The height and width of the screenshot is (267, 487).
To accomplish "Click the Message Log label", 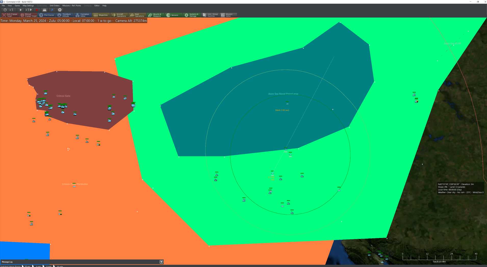I will pyautogui.click(x=7, y=262).
